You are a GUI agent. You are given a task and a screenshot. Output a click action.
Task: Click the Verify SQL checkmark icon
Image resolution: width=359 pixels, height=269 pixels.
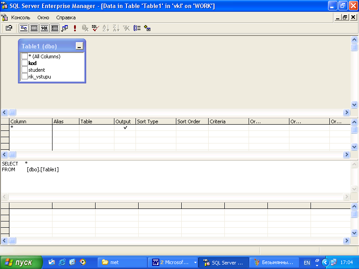click(x=95, y=28)
